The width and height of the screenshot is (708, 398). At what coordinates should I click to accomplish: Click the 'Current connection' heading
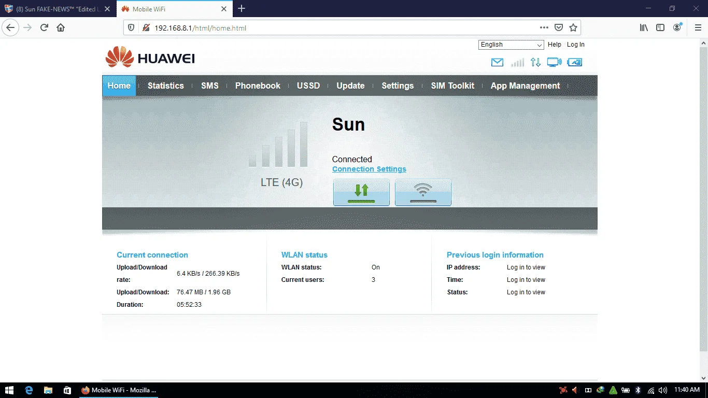(x=152, y=255)
